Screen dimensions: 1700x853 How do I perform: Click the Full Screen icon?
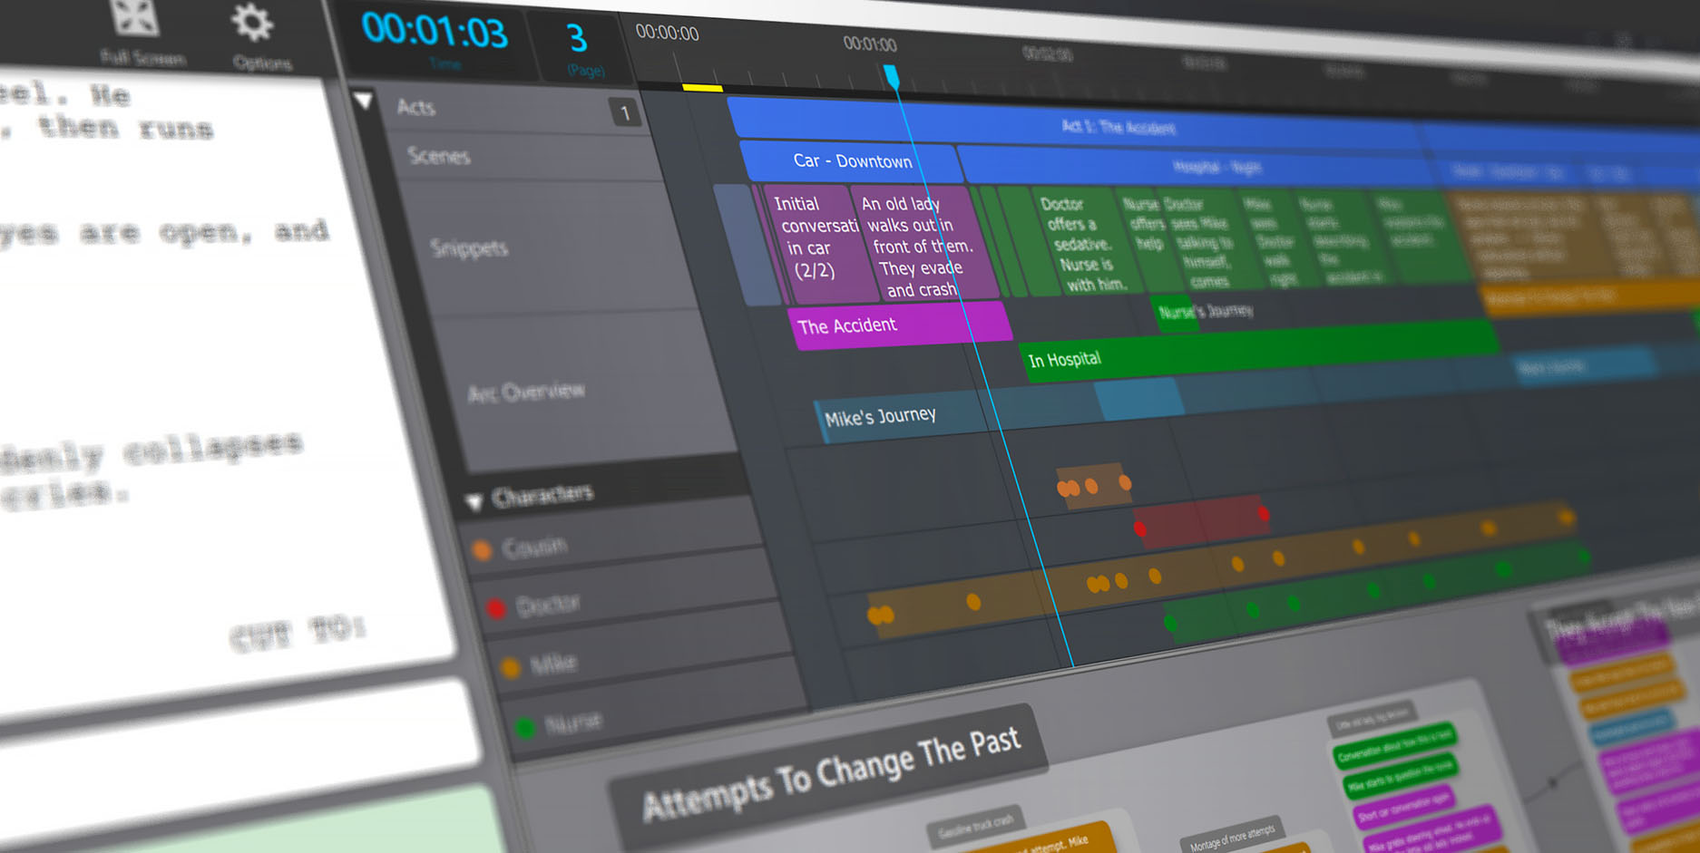(136, 20)
